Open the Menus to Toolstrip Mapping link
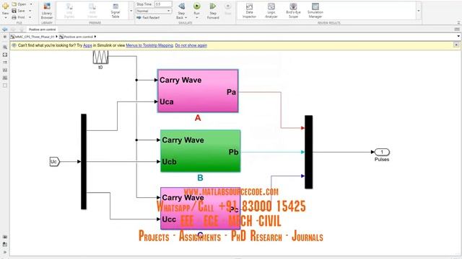Screen dimensions: 462x259 149,45
